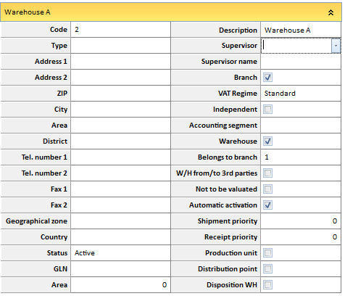Click the Shipment priority value field
345x296 pixels.
(301, 221)
